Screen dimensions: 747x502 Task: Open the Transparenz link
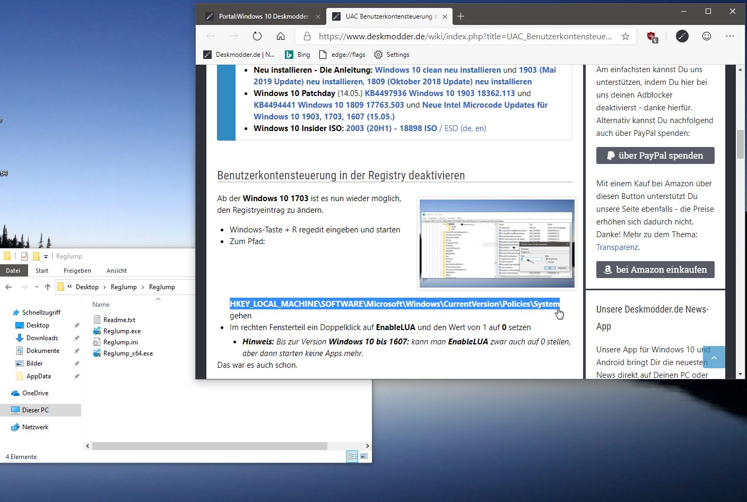tap(617, 247)
